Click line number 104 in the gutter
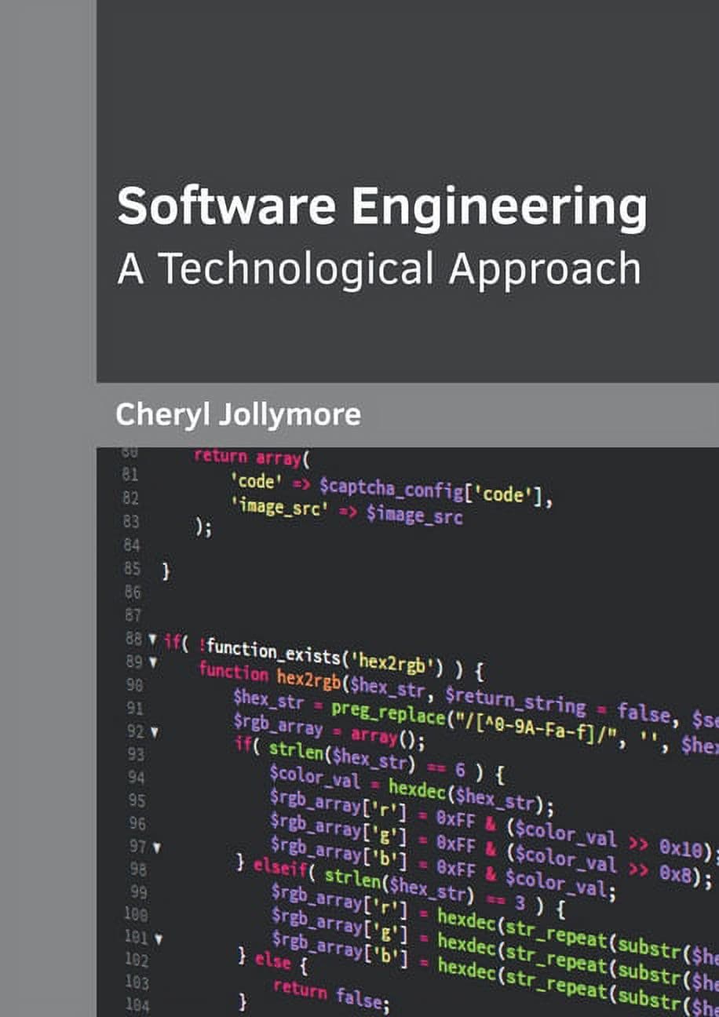 point(137,1005)
